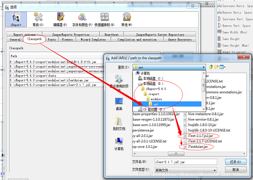Select the hive-service-0.8.1.jar file
253x180 pixels.
(201, 119)
